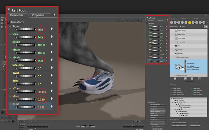
Task: Toggle the Show deformers checkbox
Action: 192,90
